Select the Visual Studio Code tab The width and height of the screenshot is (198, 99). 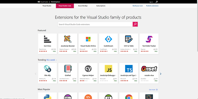65,6
